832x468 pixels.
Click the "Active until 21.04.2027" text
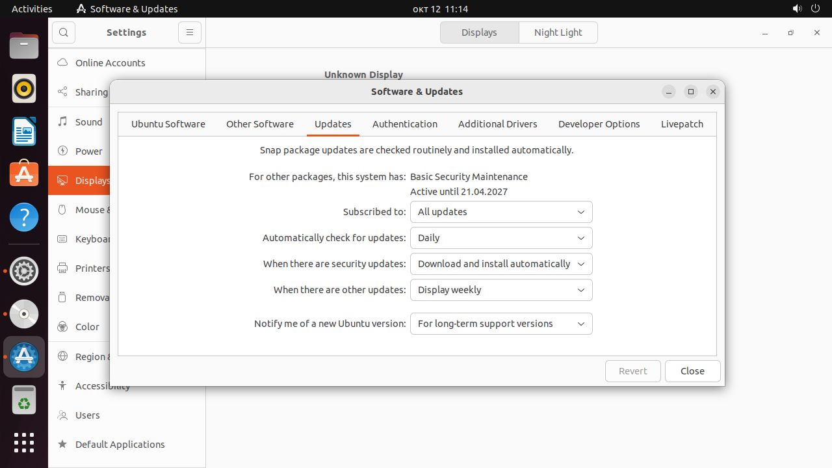tap(459, 192)
